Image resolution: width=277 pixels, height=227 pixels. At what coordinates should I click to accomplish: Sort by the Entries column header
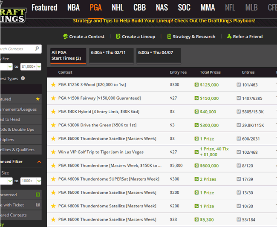(248, 72)
